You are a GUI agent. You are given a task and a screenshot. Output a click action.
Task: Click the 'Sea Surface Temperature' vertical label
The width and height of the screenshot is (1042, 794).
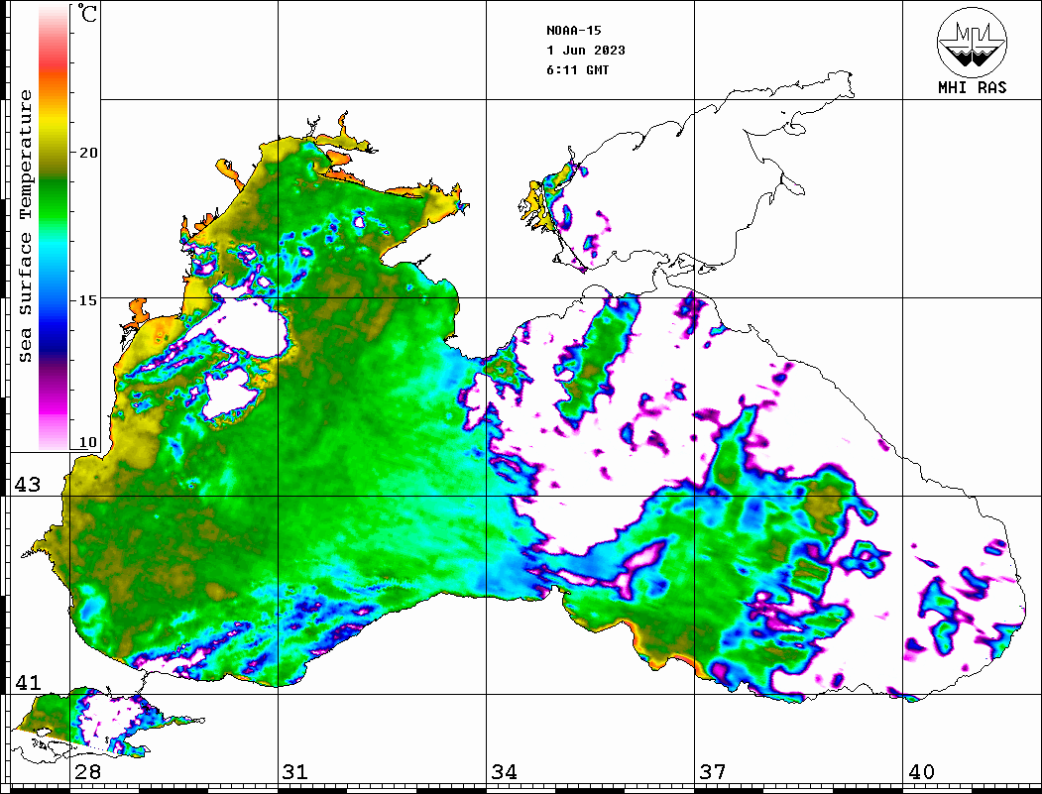pyautogui.click(x=25, y=226)
